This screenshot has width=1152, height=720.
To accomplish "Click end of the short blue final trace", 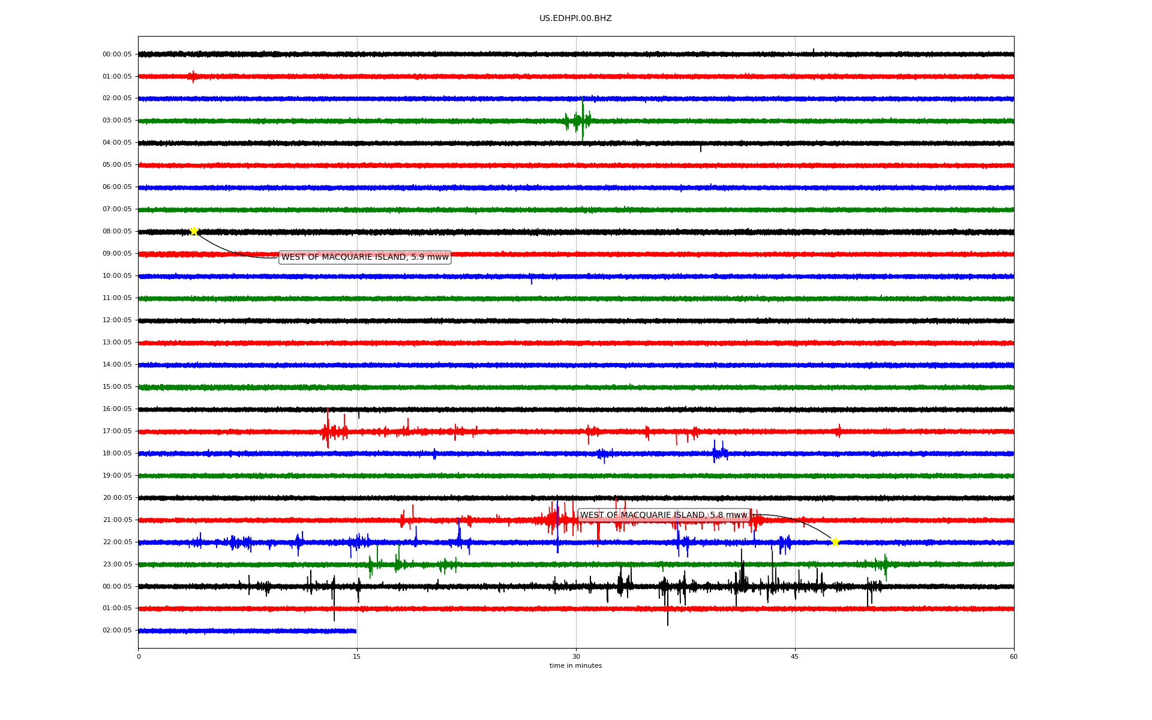I will [355, 631].
